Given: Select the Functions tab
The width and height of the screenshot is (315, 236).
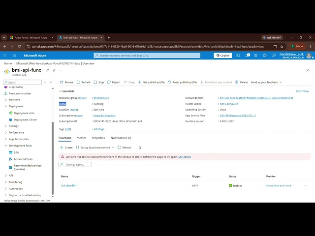Looking at the screenshot, I should (x=65, y=138).
